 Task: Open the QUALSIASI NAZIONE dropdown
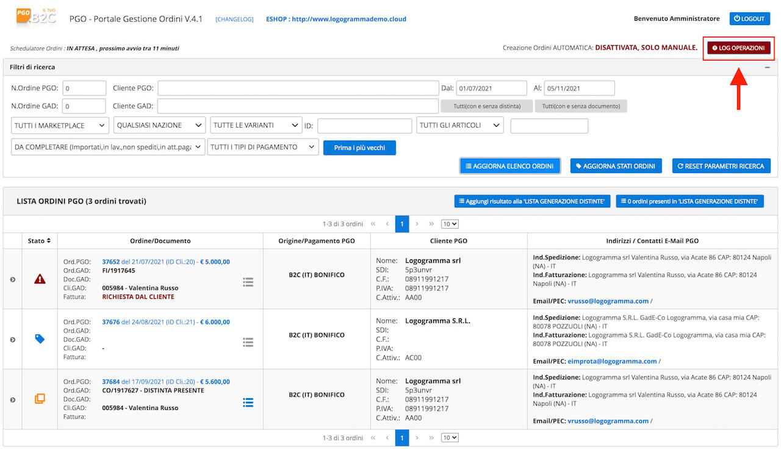(159, 125)
